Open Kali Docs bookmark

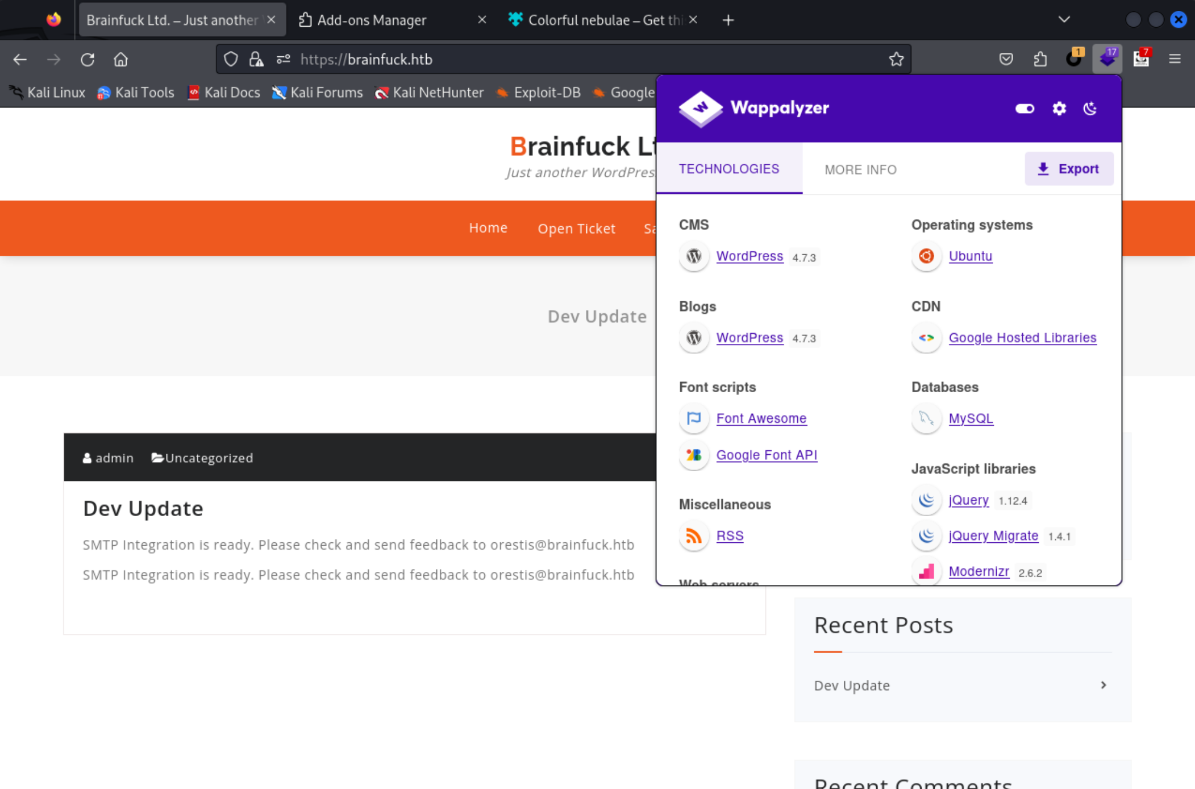(224, 93)
